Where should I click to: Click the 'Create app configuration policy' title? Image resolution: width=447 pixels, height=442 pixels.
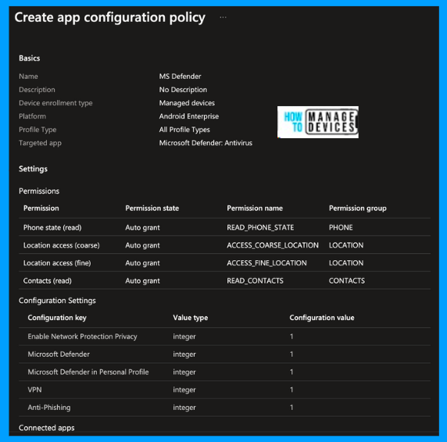coord(110,18)
